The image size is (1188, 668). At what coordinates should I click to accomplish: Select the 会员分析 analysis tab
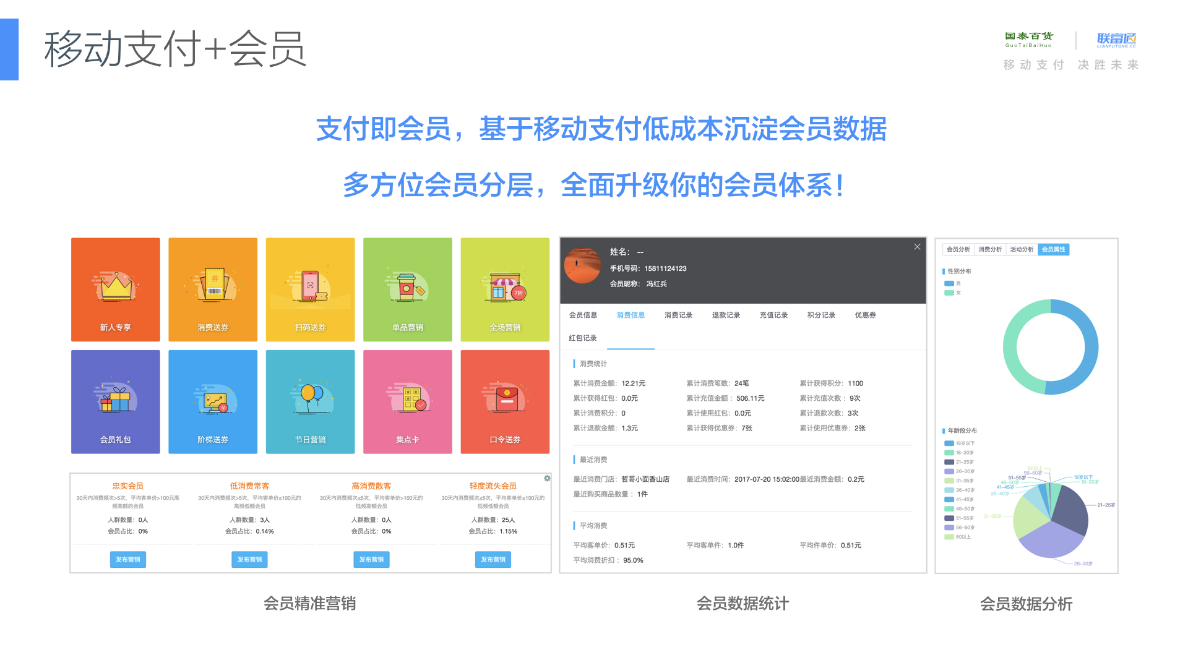[958, 249]
